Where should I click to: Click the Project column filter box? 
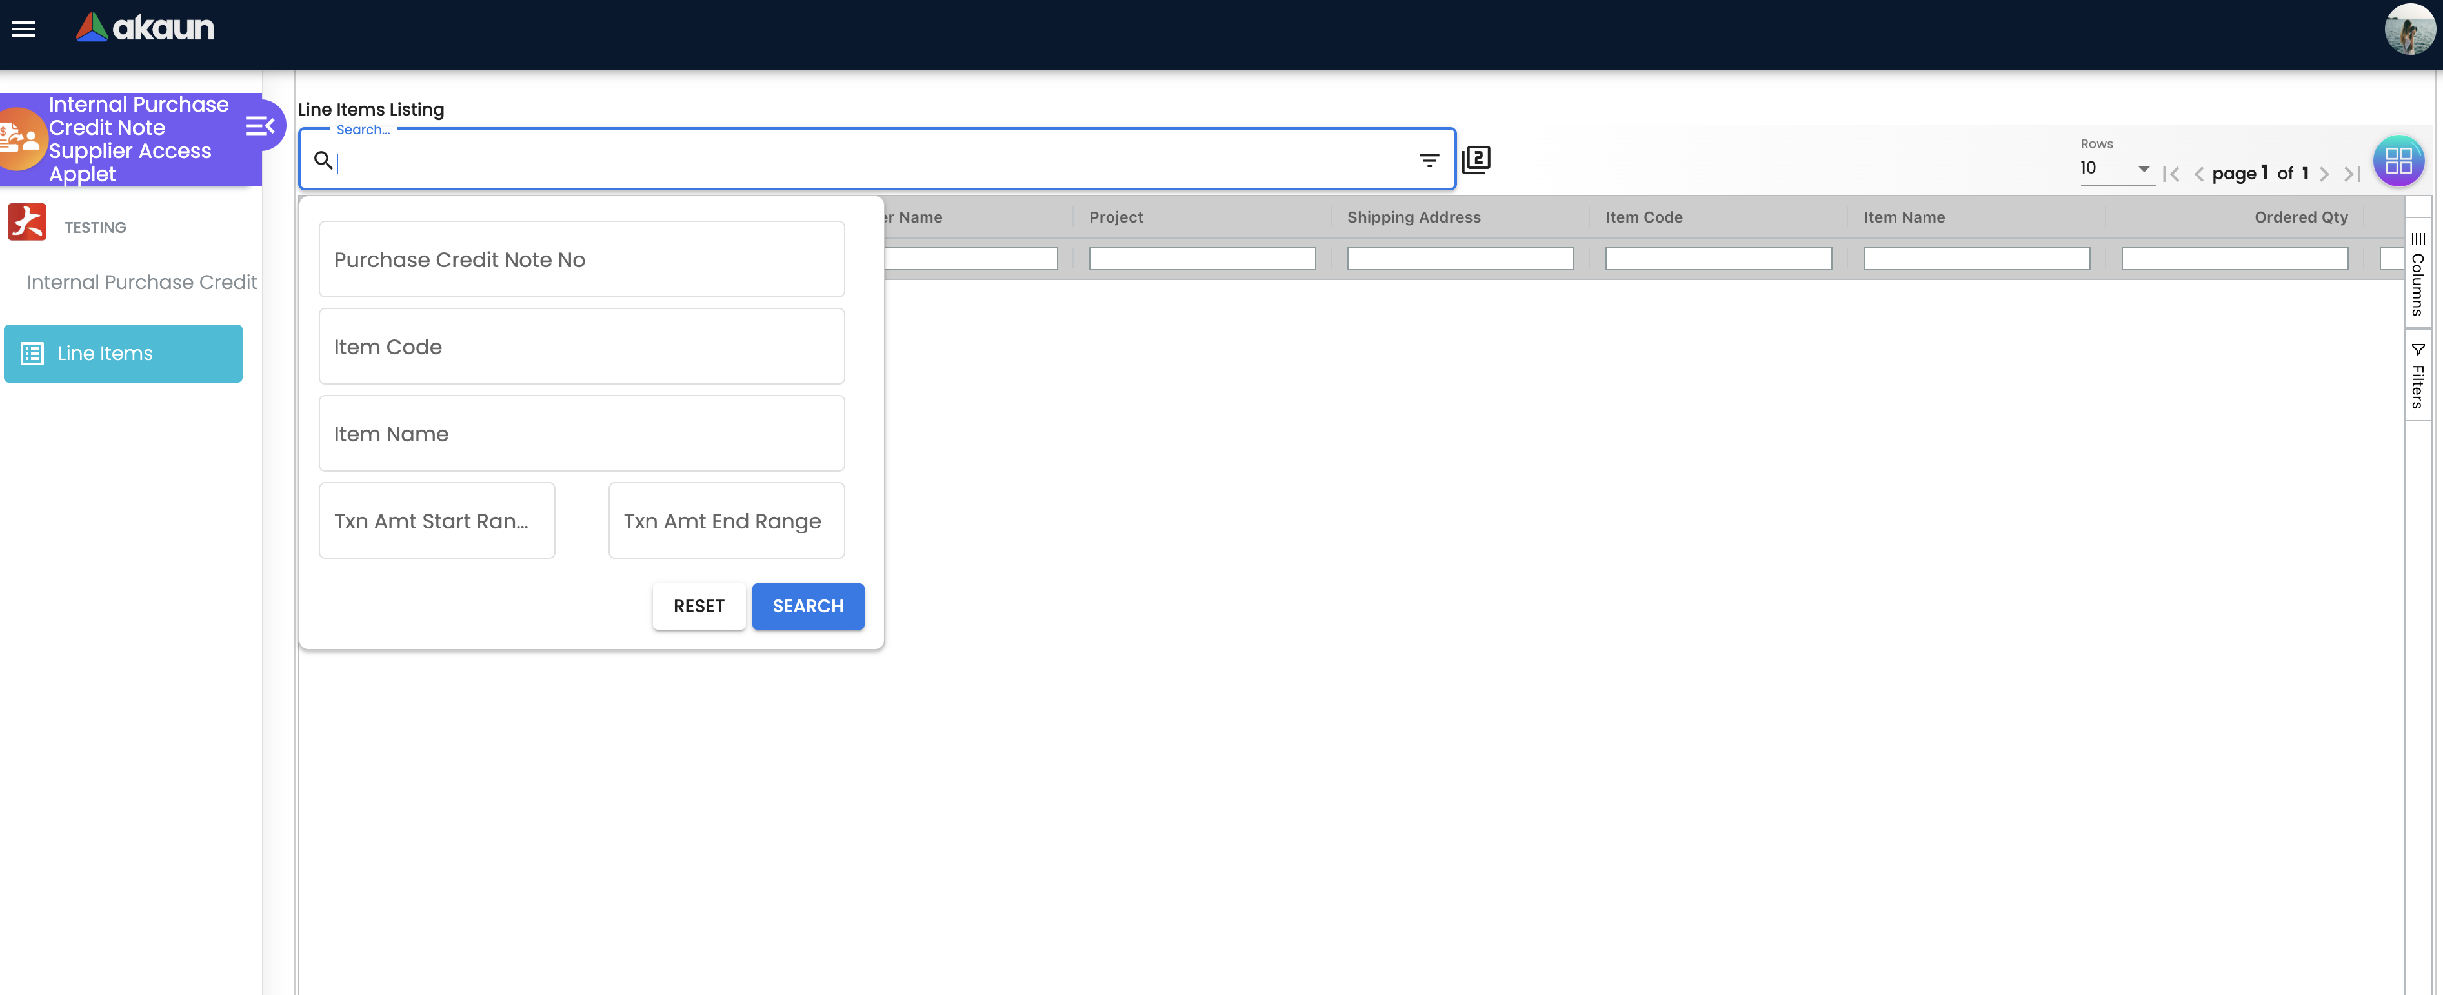click(x=1201, y=258)
